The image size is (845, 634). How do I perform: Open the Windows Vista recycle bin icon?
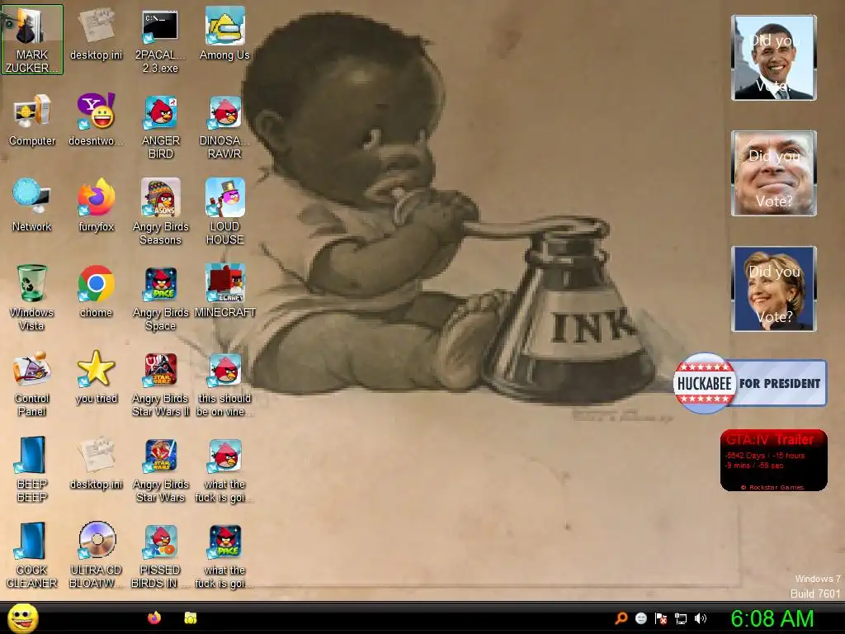[x=32, y=297]
